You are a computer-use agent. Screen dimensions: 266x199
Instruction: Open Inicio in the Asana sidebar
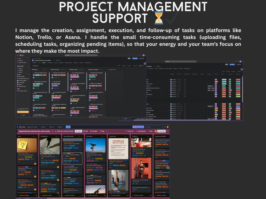[19, 59]
